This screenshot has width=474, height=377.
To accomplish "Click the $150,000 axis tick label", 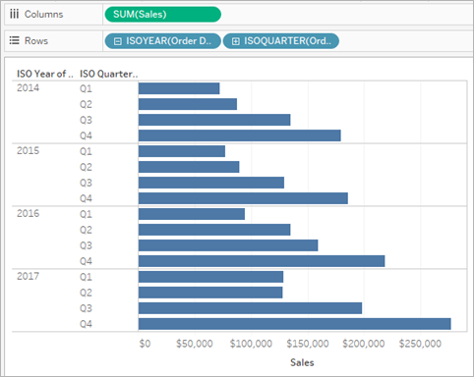I will coord(308,344).
